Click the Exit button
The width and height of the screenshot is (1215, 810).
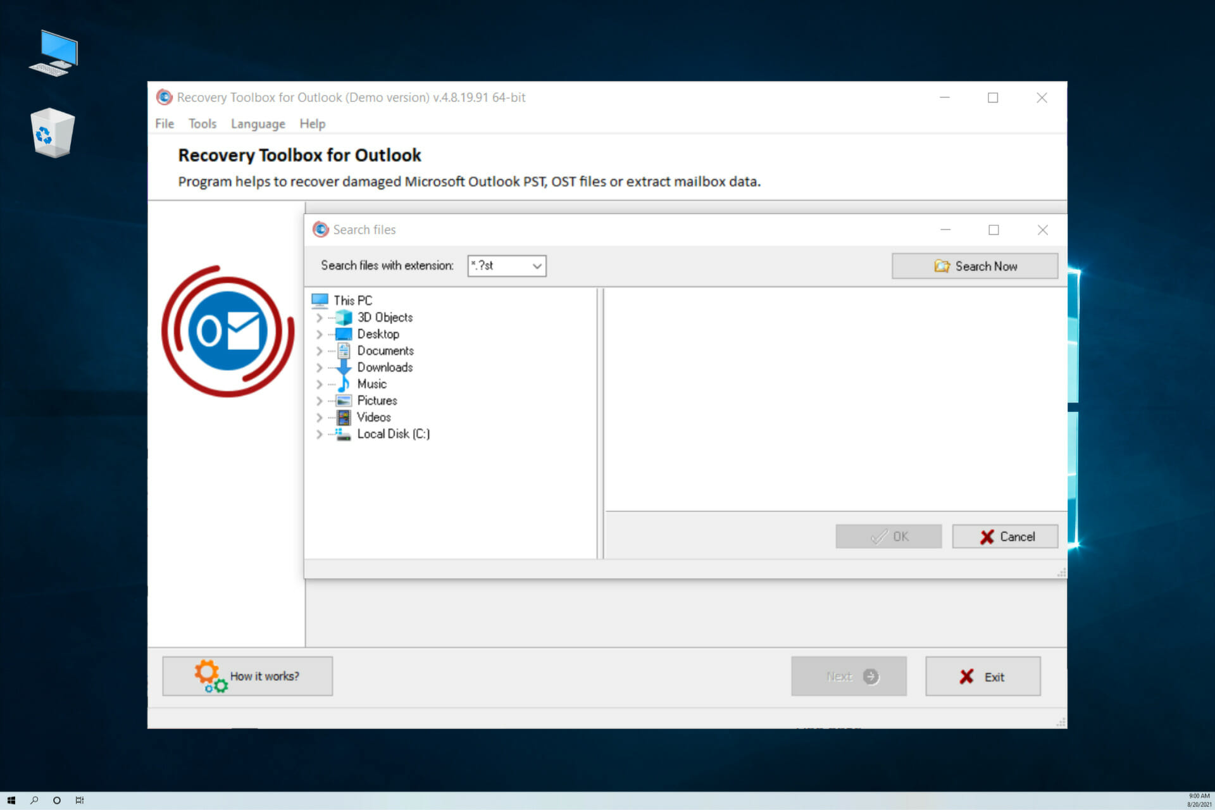tap(983, 676)
